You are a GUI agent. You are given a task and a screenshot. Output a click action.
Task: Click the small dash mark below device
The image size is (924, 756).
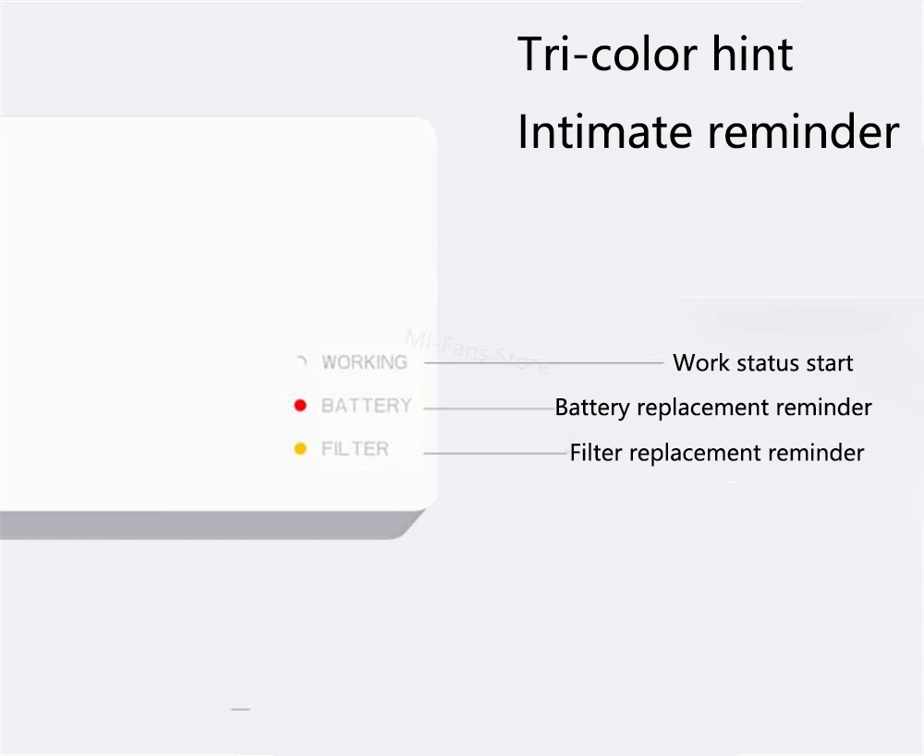[x=240, y=709]
